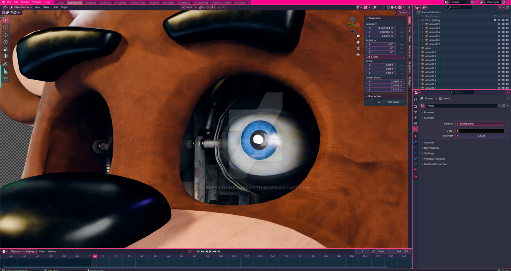Choose the Move tool
Viewport: 511px width, 271px height.
[6, 35]
